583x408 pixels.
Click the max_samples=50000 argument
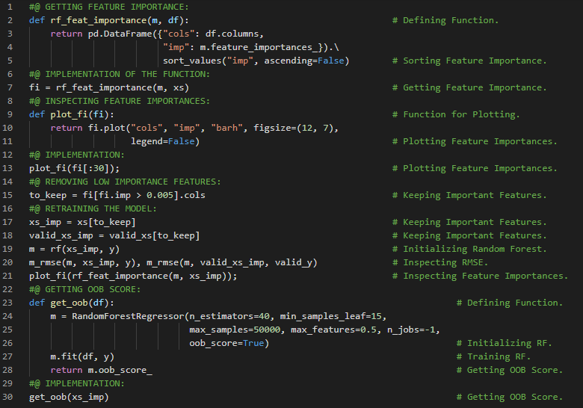234,330
